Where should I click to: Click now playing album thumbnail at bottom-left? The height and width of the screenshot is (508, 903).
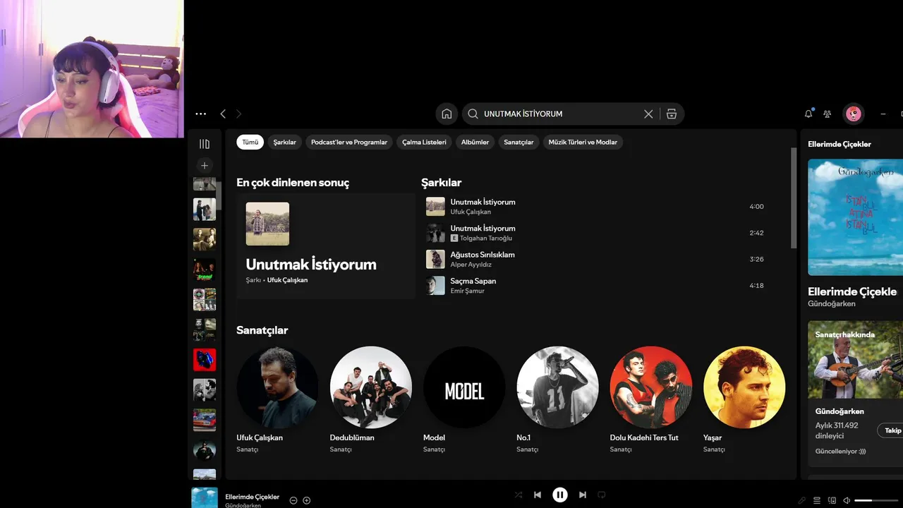(x=205, y=497)
